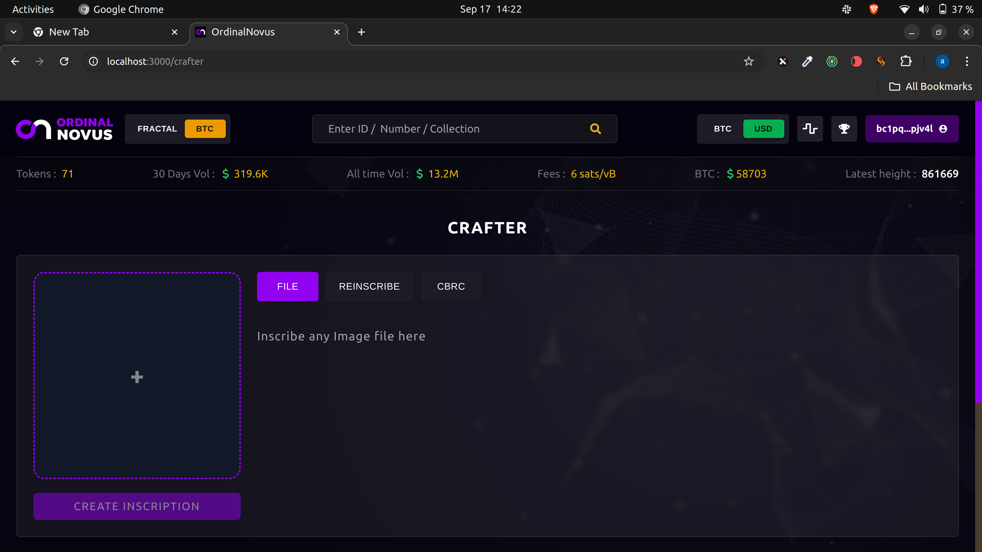The width and height of the screenshot is (982, 552).
Task: Click the OrdinalNovus logo
Action: click(64, 129)
